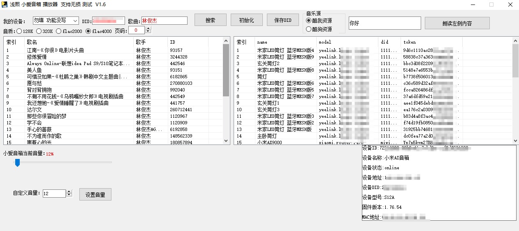Click the 搜索 search button

click(x=210, y=20)
